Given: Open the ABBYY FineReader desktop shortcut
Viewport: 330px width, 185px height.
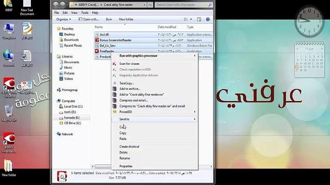Looking at the screenshot, I should [x=9, y=143].
